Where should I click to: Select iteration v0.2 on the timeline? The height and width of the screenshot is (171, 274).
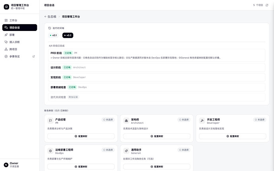68,35
